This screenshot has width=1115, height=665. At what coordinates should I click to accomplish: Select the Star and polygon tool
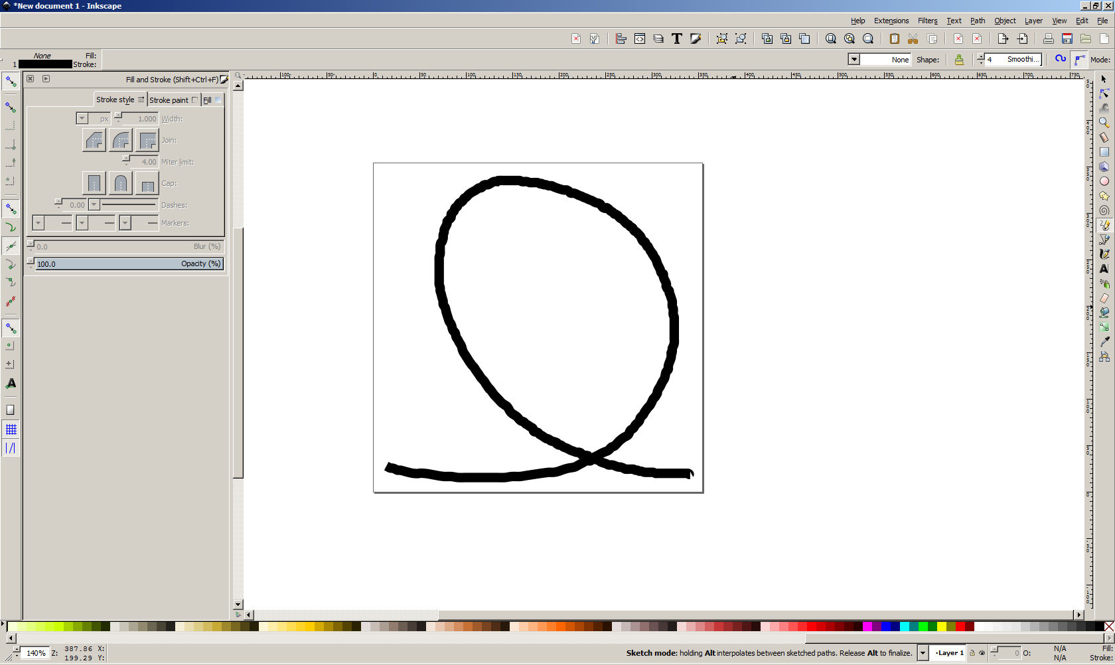1104,196
